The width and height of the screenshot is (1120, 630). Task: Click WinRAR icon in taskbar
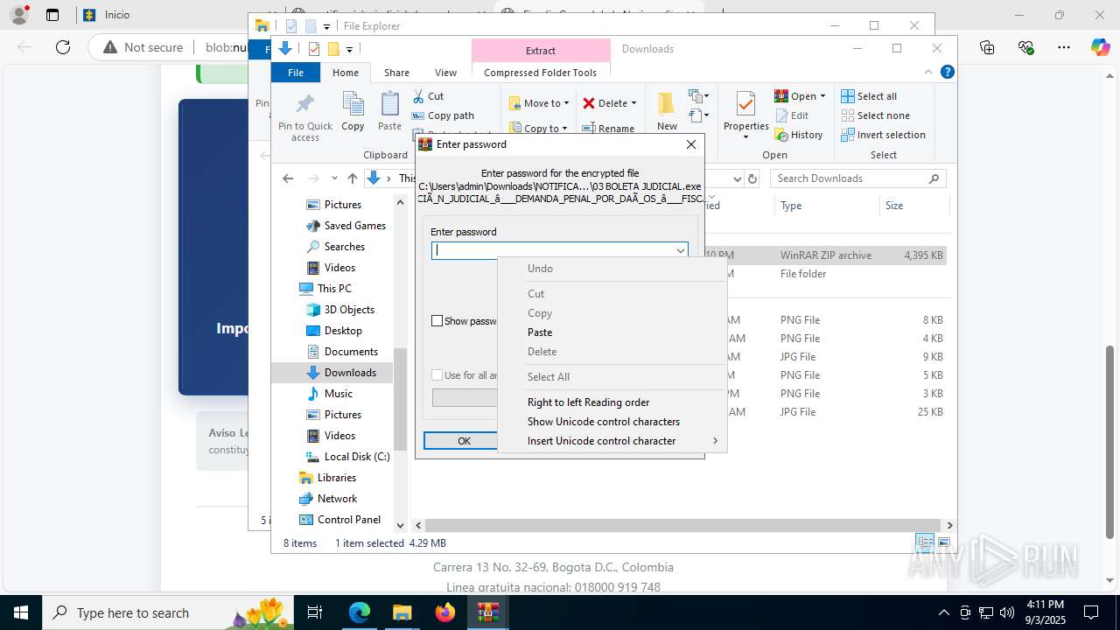(x=488, y=612)
